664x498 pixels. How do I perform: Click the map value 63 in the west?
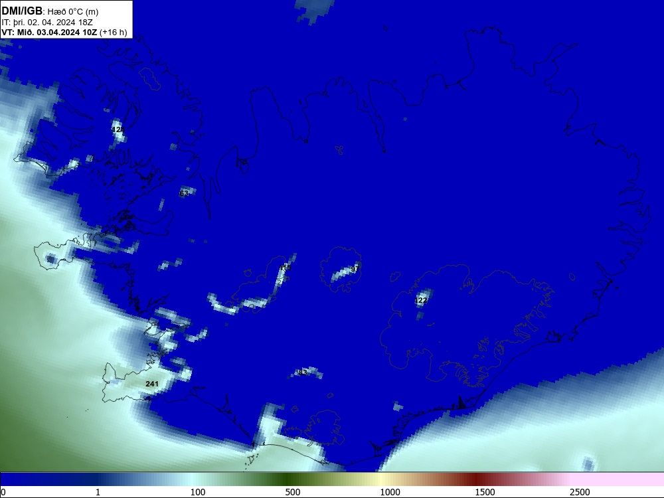[x=184, y=193]
